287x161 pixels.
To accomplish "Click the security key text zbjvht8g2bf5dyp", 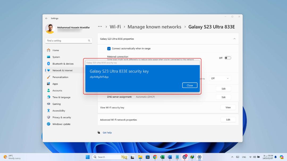I will (x=99, y=77).
